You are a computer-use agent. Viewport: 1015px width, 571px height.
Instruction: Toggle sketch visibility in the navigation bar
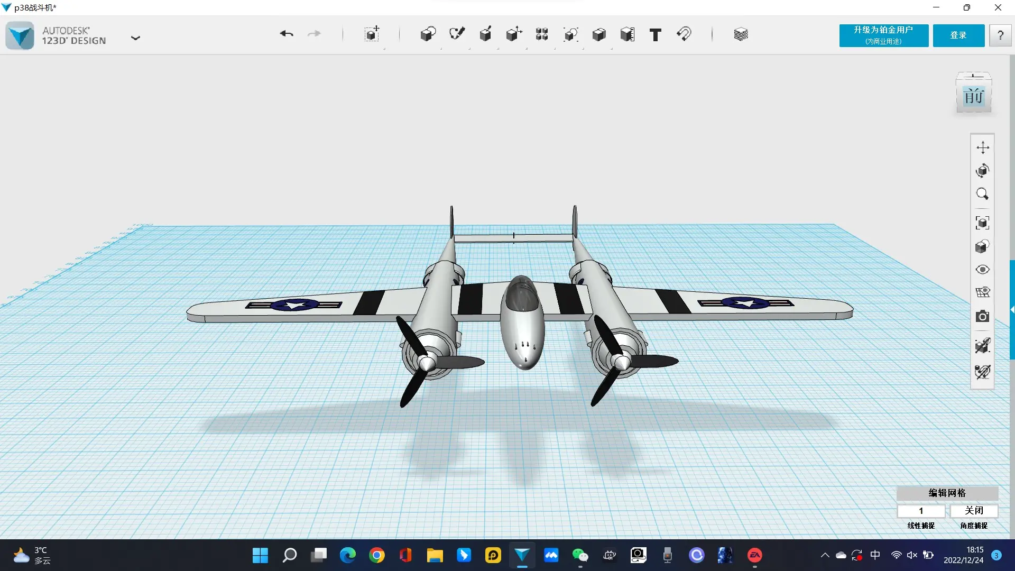(x=983, y=346)
